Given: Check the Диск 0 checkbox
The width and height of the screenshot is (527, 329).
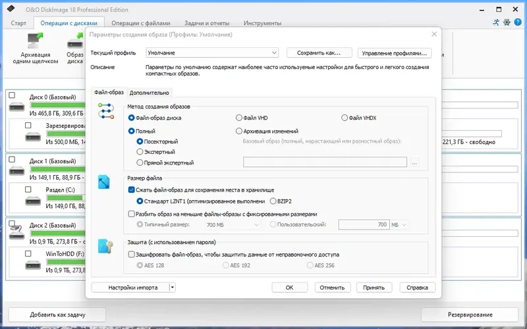Looking at the screenshot, I should click(12, 95).
